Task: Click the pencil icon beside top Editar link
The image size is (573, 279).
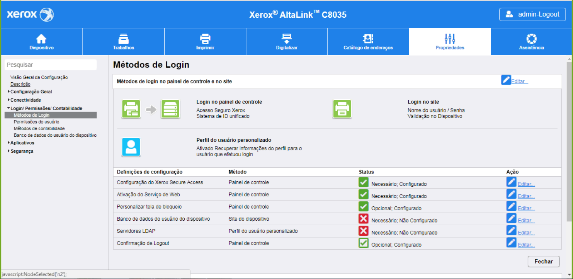Action: click(506, 80)
